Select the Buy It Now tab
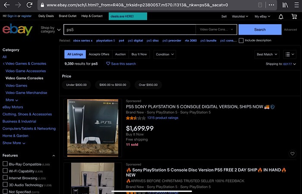The width and height of the screenshot is (302, 194). [139, 55]
